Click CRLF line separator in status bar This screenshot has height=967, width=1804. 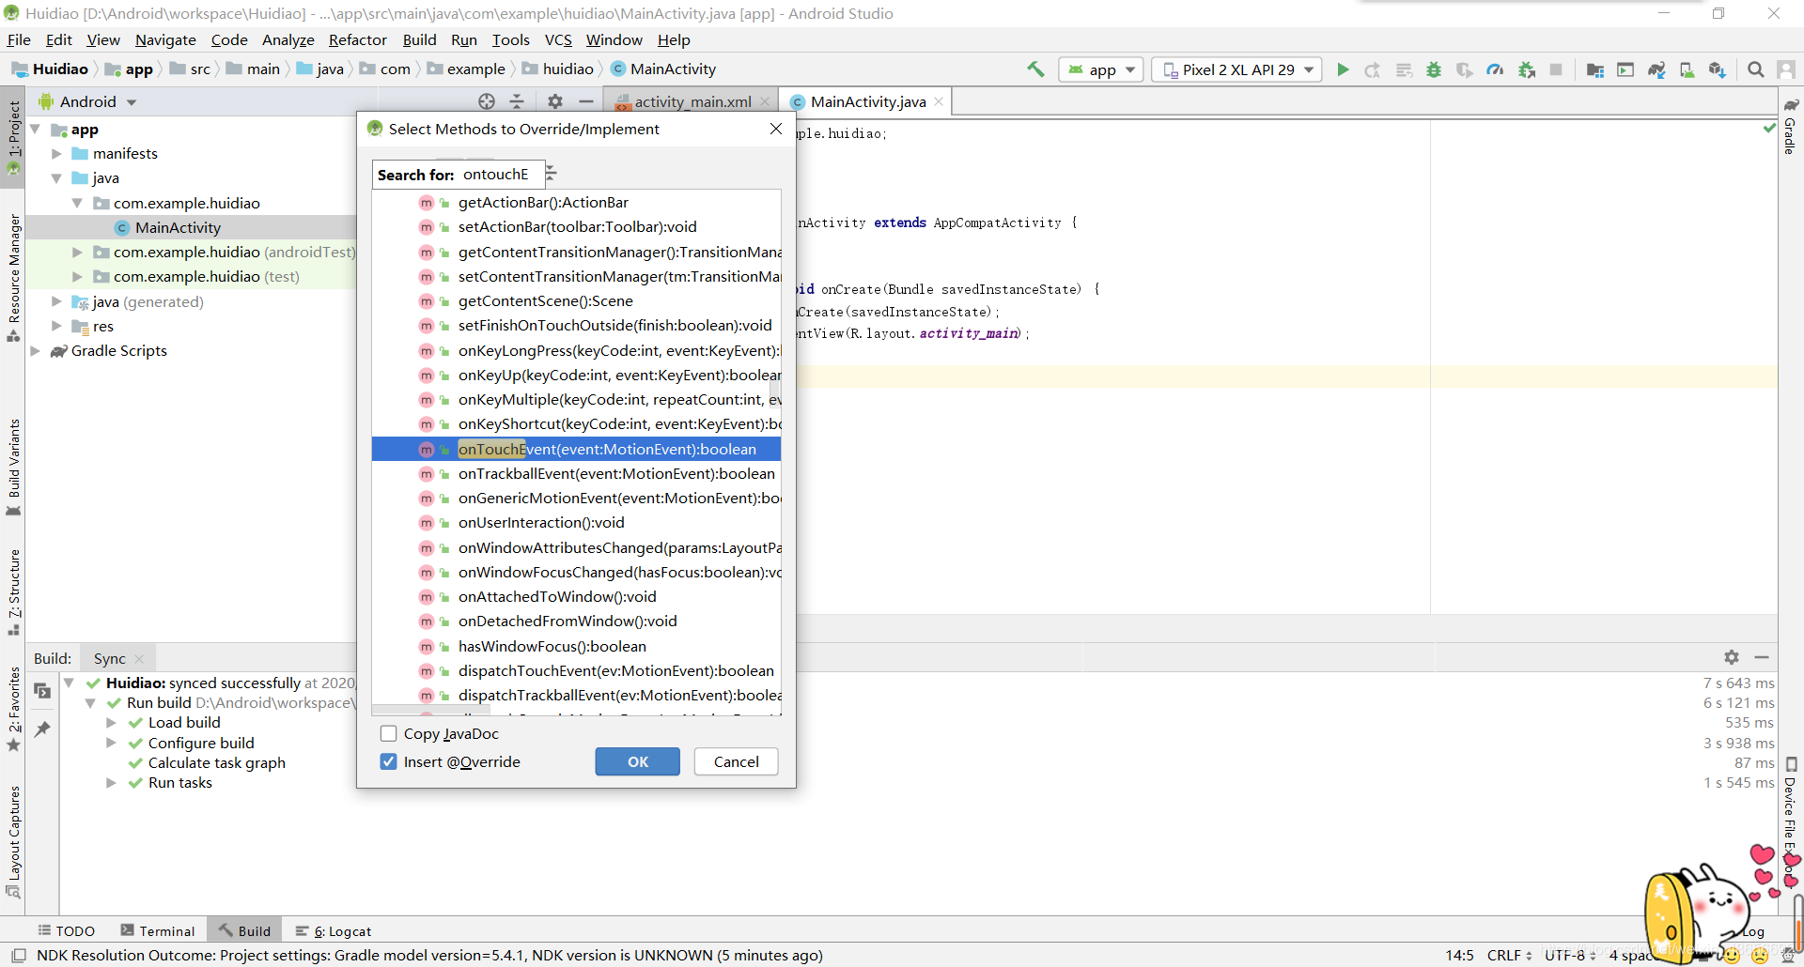[1509, 955]
